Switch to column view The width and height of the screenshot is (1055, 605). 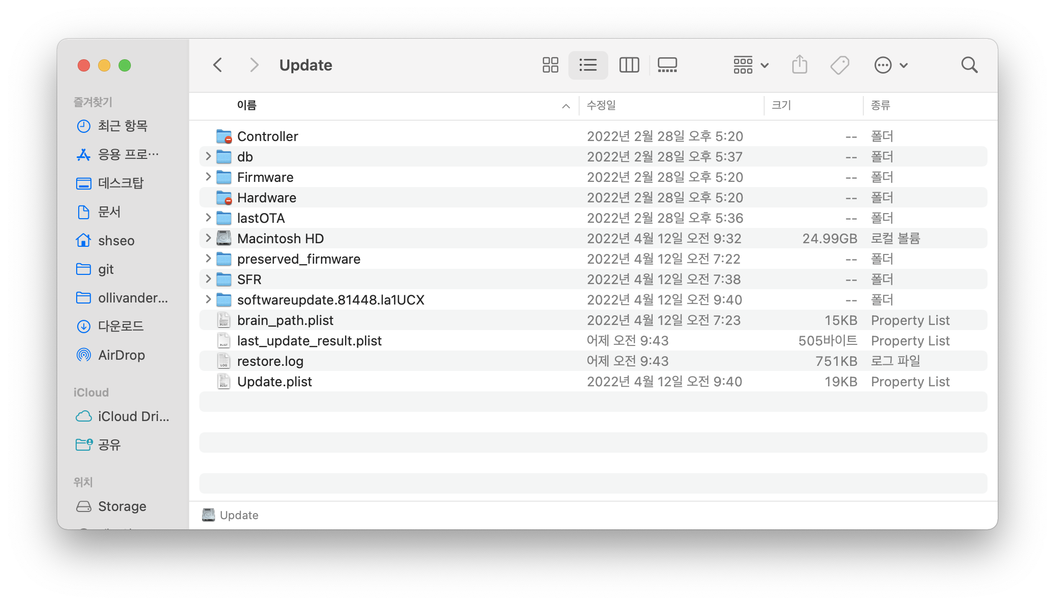(629, 65)
